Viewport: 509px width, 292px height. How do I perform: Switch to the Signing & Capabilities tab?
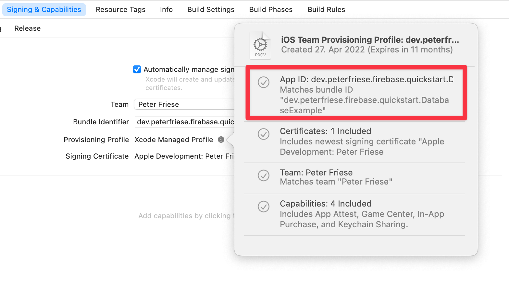[x=44, y=10]
